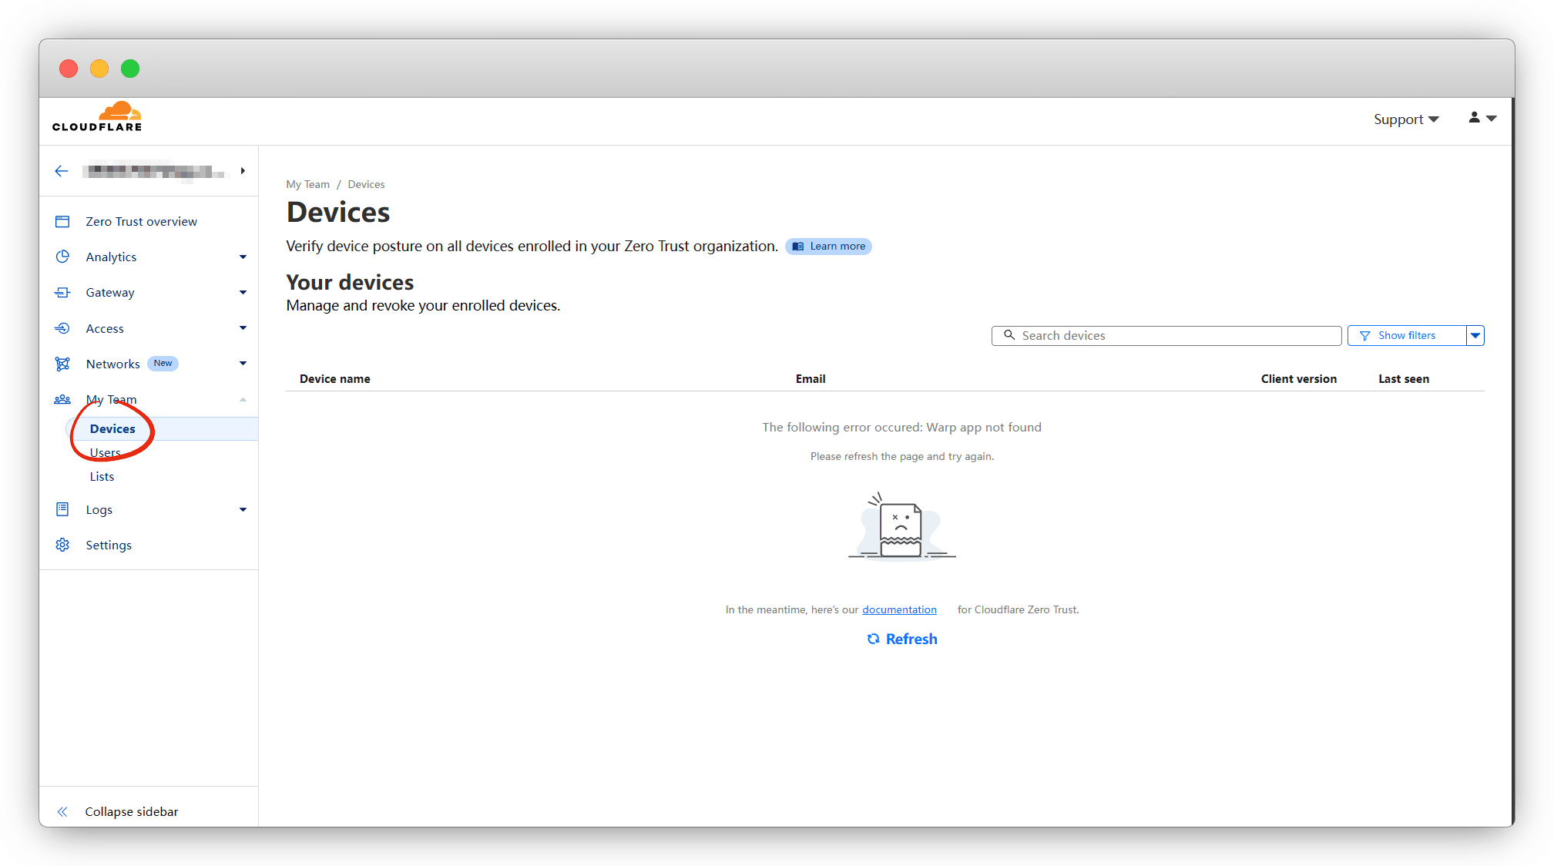This screenshot has height=866, width=1554.
Task: Expand the Analytics section arrow
Action: click(x=243, y=257)
